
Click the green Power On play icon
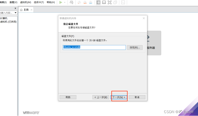click(x=61, y=2)
